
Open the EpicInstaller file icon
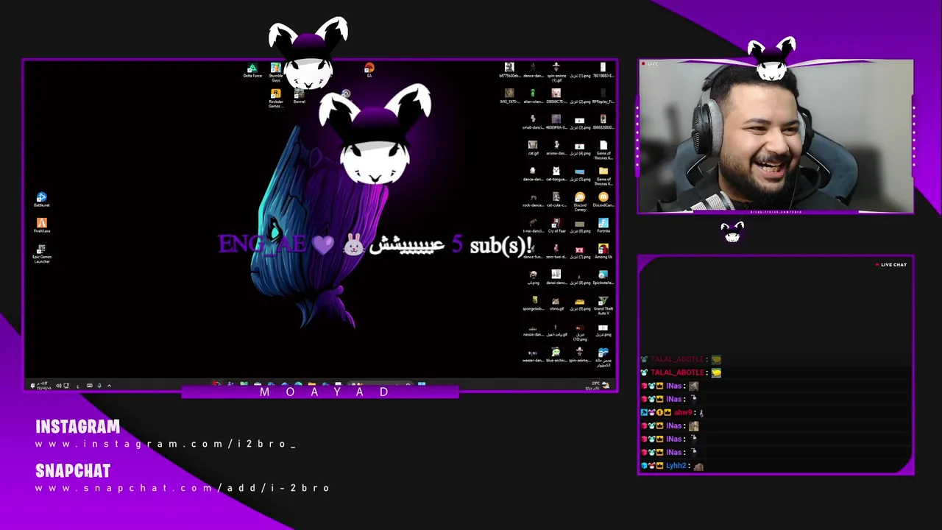click(603, 277)
